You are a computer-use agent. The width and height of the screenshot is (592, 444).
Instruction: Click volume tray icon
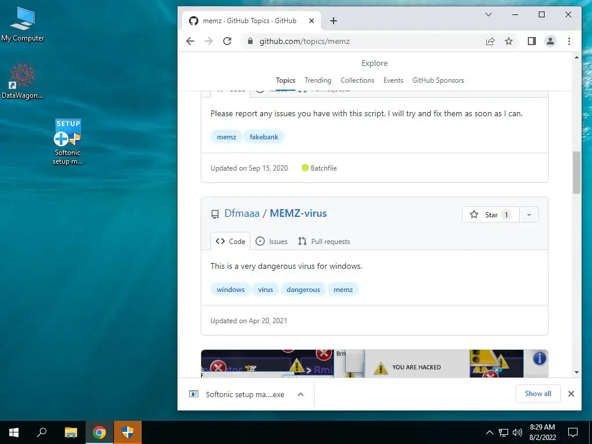click(517, 432)
